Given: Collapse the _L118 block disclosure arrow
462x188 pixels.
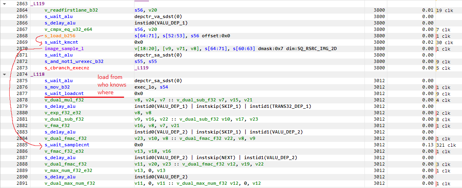Looking at the screenshot, I should 4,74.
